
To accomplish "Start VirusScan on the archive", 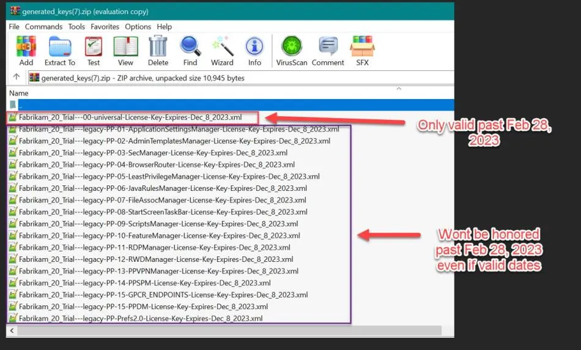I will 292,50.
